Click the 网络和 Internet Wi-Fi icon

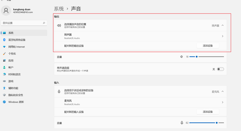point(4,47)
